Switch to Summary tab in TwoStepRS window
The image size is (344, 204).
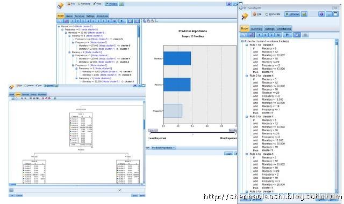256,29
